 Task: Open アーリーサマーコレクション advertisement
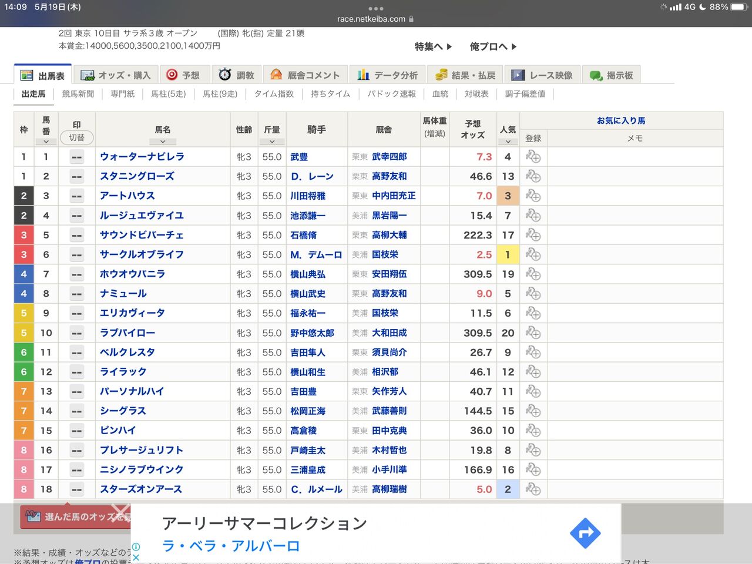click(264, 523)
